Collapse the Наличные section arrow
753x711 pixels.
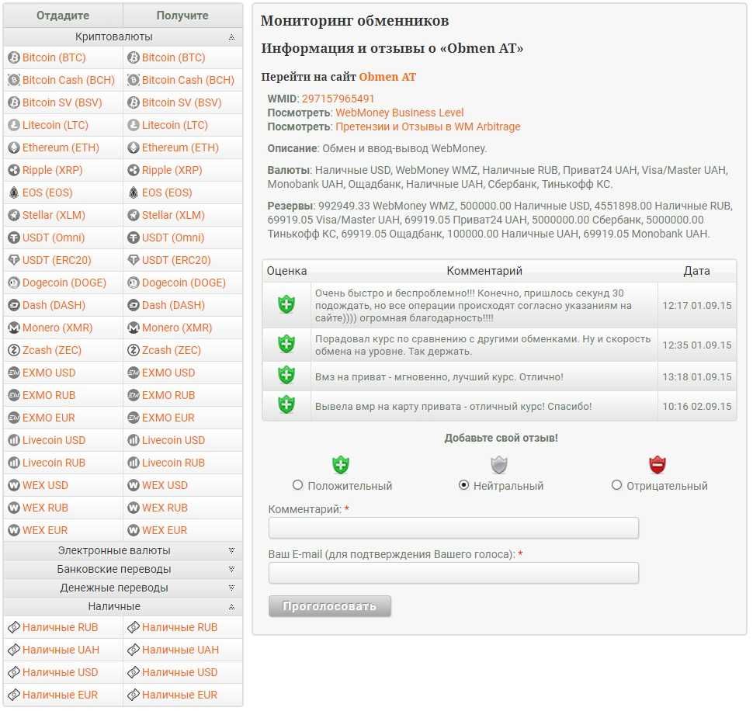[231, 607]
